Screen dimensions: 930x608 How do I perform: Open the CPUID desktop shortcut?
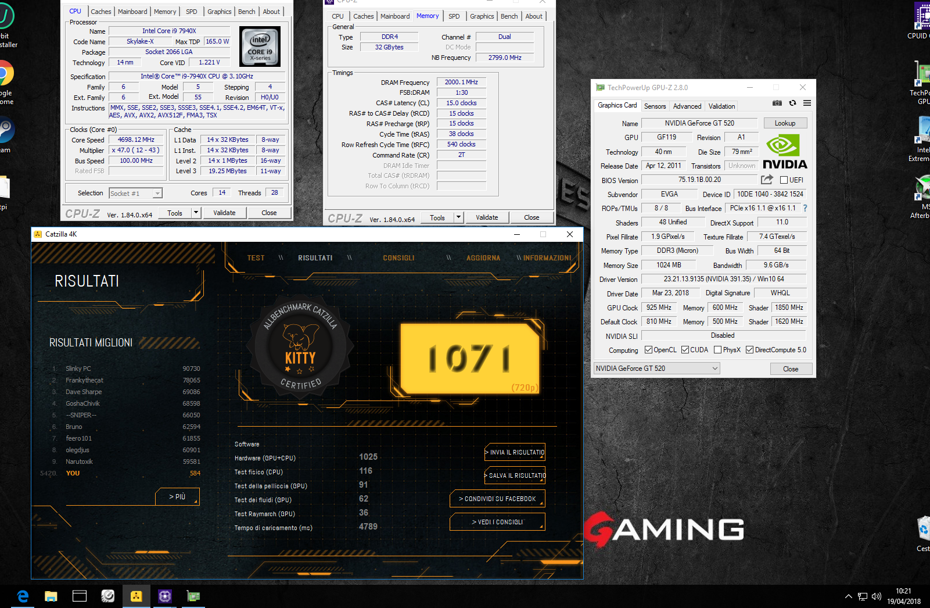coord(920,21)
